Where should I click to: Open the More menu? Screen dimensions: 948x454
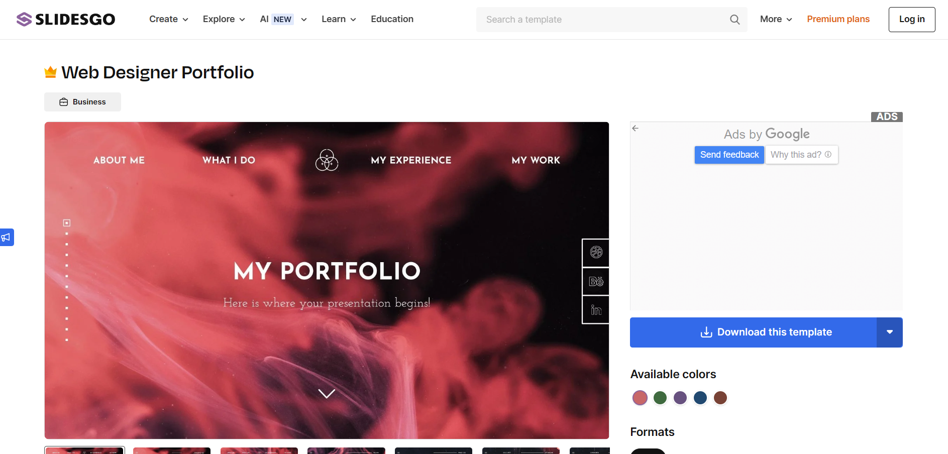pos(776,19)
